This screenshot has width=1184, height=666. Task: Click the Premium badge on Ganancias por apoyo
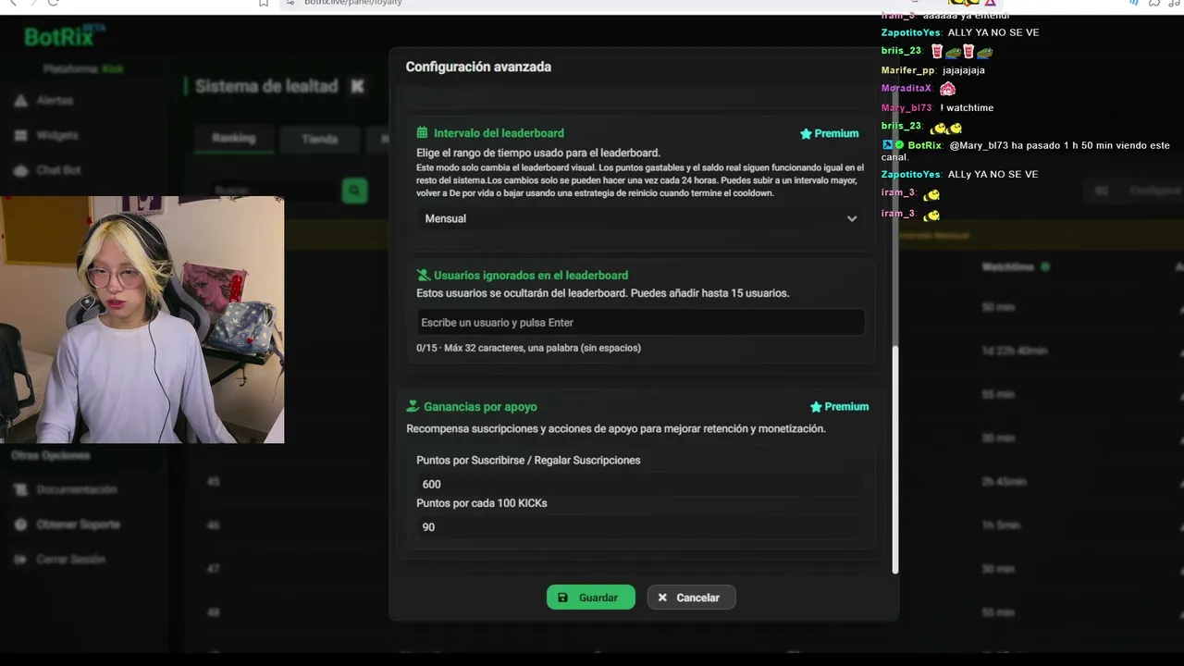point(839,407)
